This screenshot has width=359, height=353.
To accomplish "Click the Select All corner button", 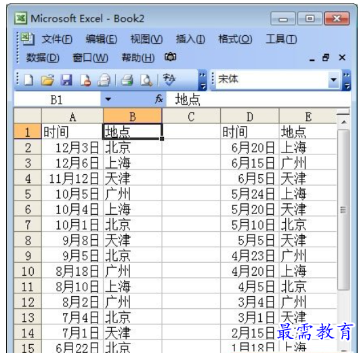I will [x=28, y=116].
